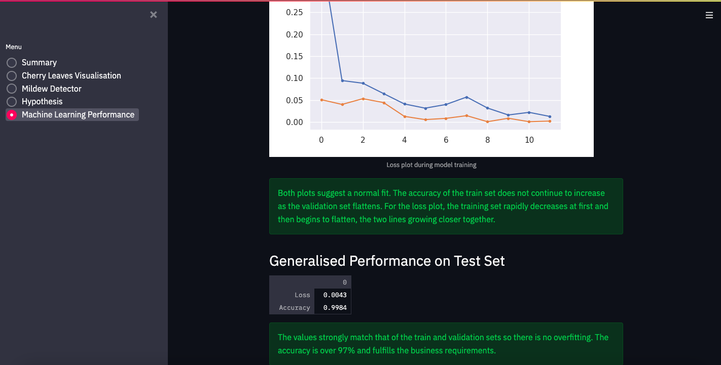This screenshot has width=721, height=365.
Task: Click the Loss row label in the table
Action: pos(302,295)
